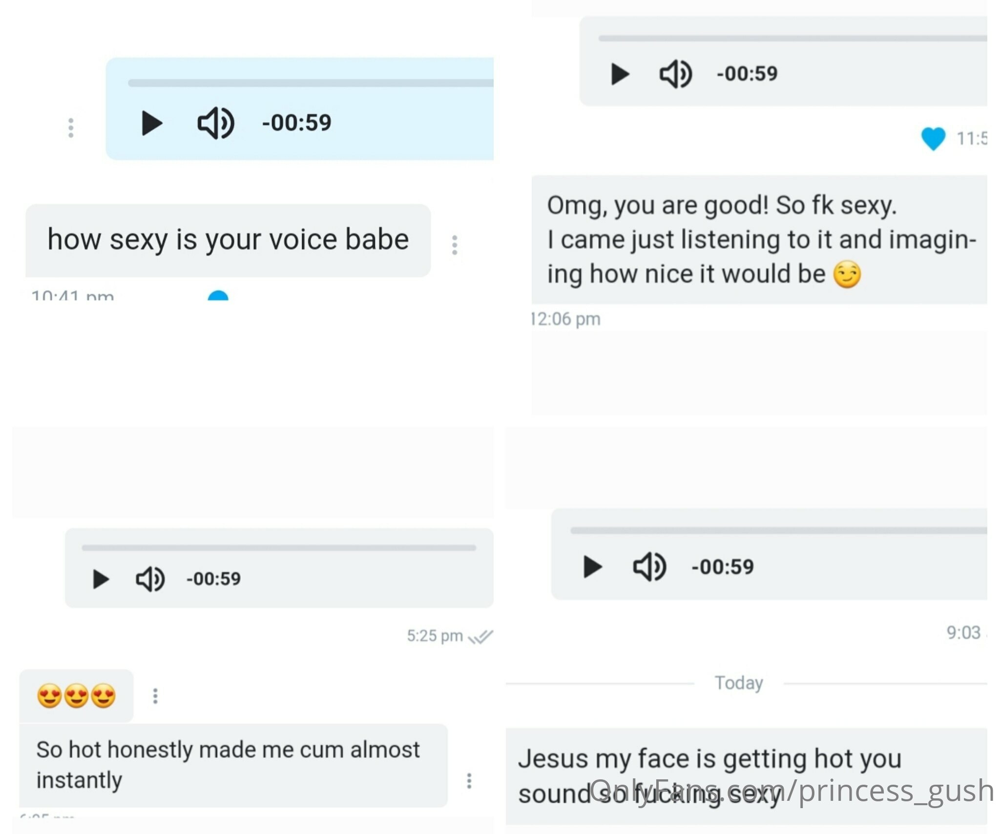This screenshot has width=1000, height=834.
Task: Click the heart-eyes emoji message bubble
Action: [x=76, y=696]
